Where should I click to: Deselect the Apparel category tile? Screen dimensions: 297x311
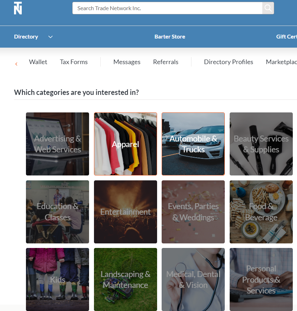[125, 144]
